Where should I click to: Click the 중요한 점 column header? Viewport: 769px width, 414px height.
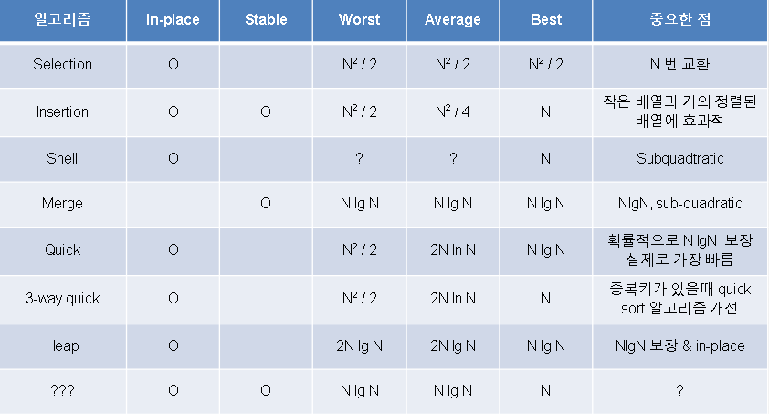pyautogui.click(x=680, y=19)
